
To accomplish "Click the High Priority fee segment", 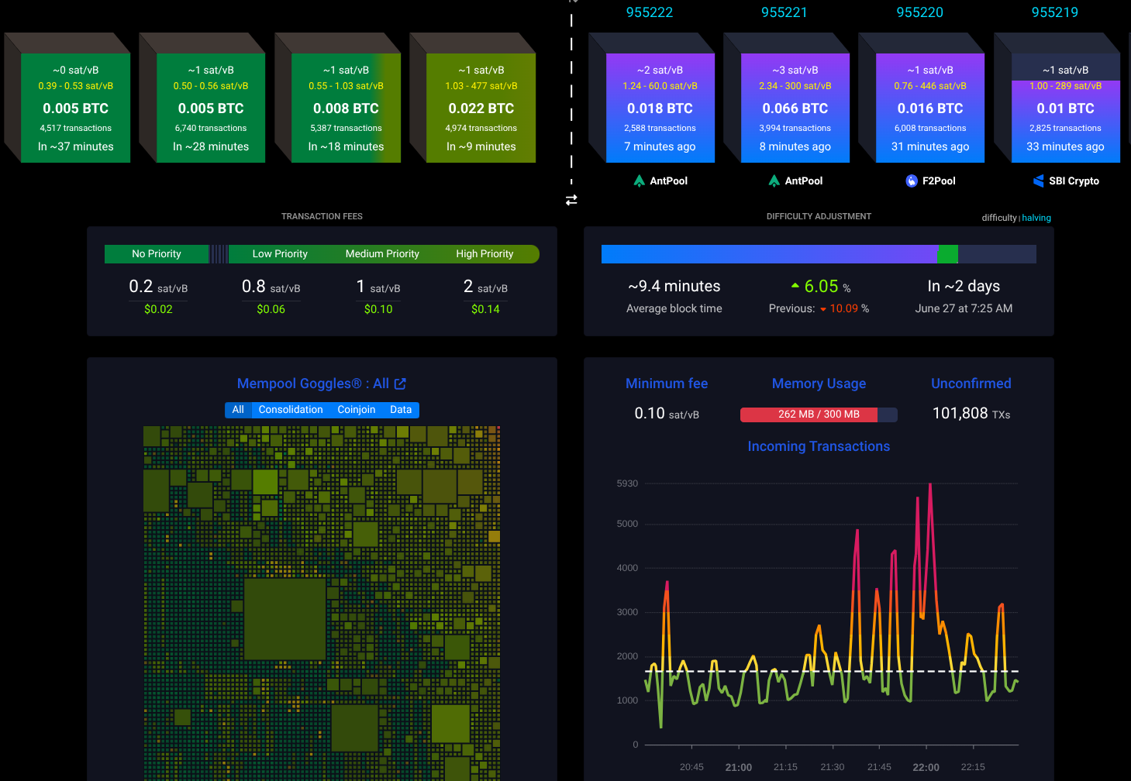I will [484, 254].
